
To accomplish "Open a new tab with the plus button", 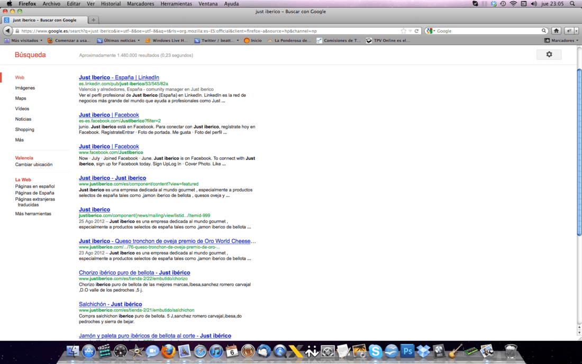I will [x=94, y=20].
